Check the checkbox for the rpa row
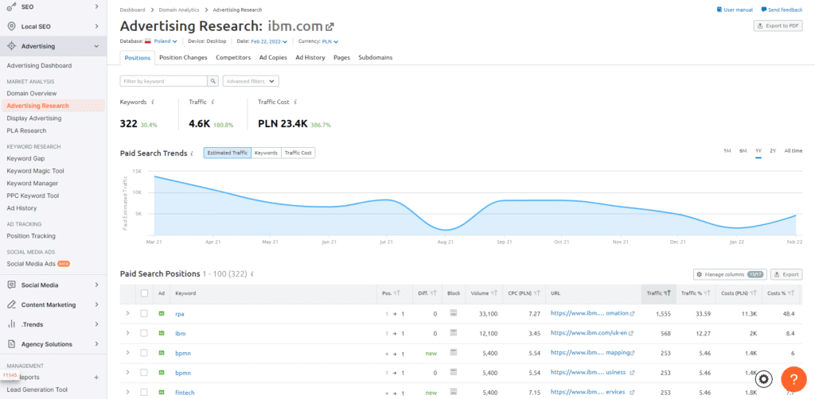815x399 pixels. pyautogui.click(x=145, y=313)
